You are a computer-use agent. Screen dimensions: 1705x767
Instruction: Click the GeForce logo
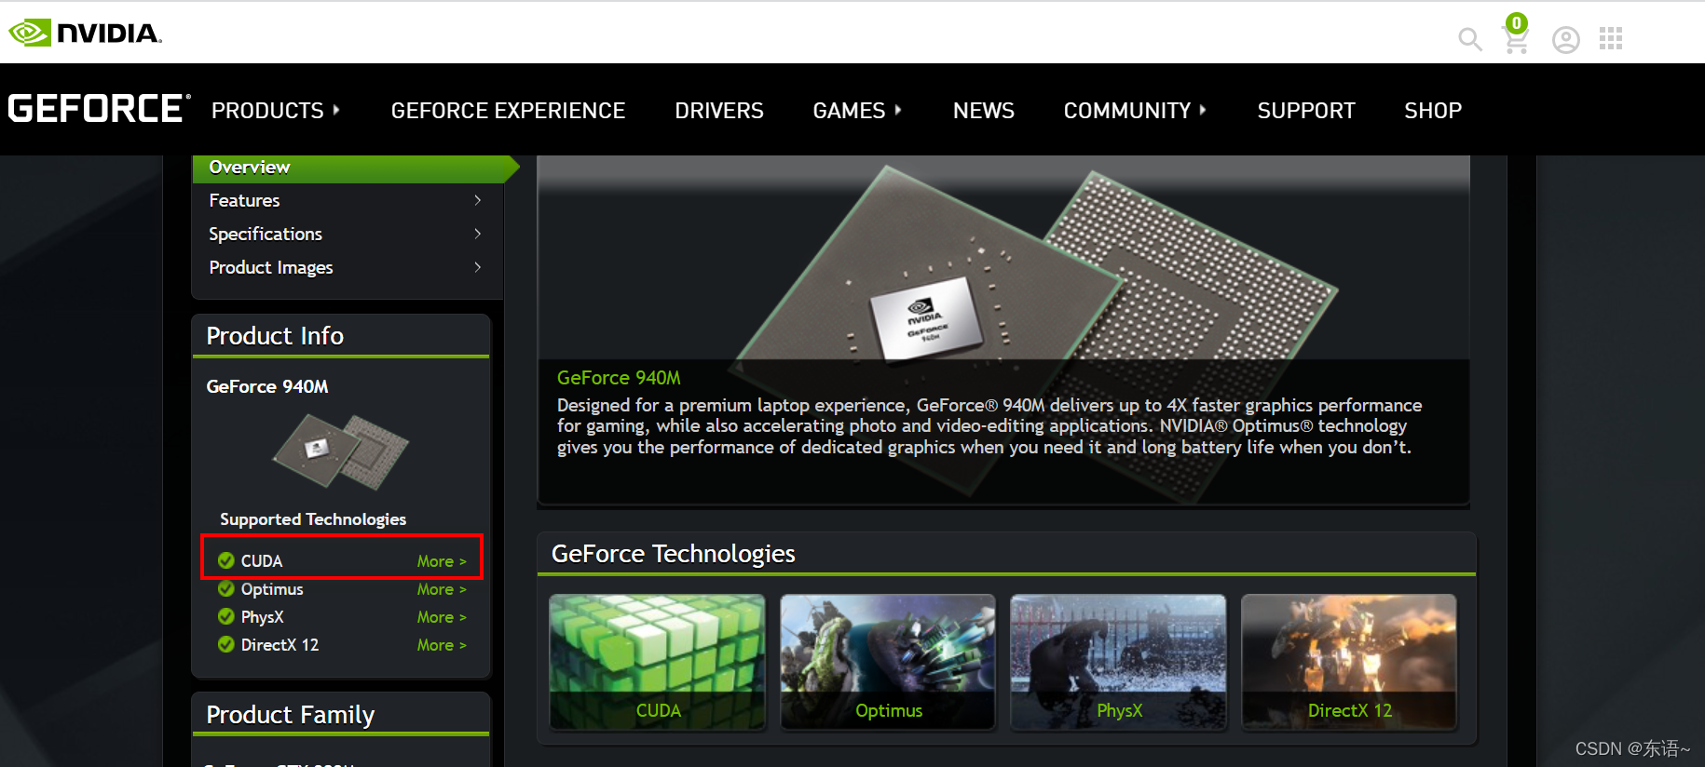click(x=100, y=109)
